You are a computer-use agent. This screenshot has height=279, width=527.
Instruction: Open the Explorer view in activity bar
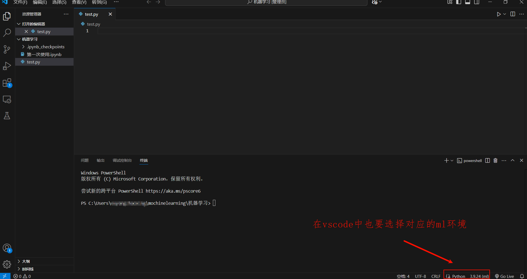click(7, 16)
